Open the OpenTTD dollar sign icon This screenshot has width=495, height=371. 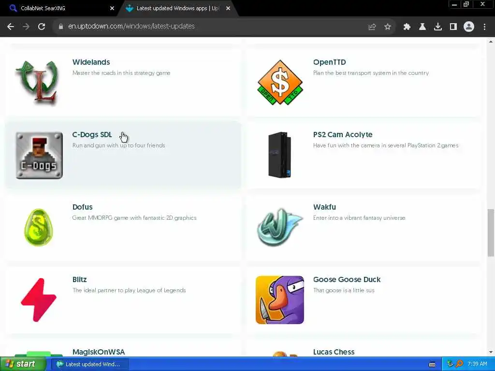tap(280, 83)
